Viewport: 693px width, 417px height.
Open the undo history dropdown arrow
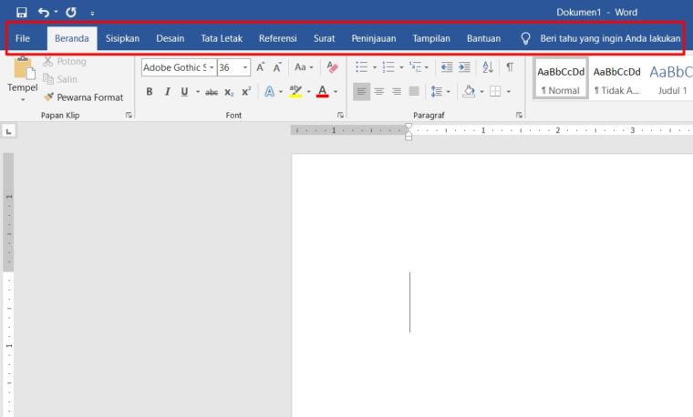pyautogui.click(x=57, y=12)
